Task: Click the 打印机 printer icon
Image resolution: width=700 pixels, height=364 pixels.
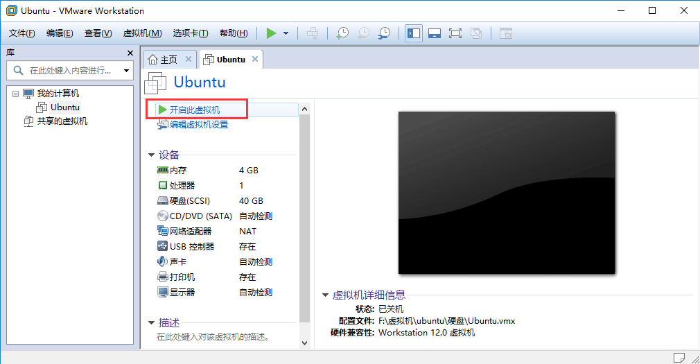Action: tap(162, 277)
